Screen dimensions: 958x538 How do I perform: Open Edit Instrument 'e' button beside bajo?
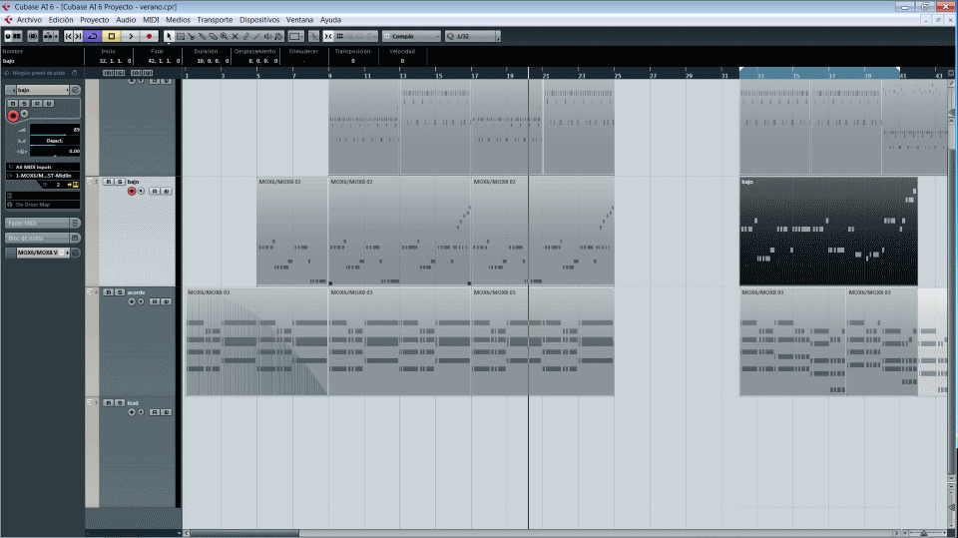76,90
